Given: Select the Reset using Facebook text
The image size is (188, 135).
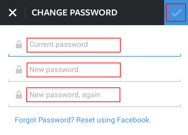Looking at the screenshot, I should coord(114,120).
